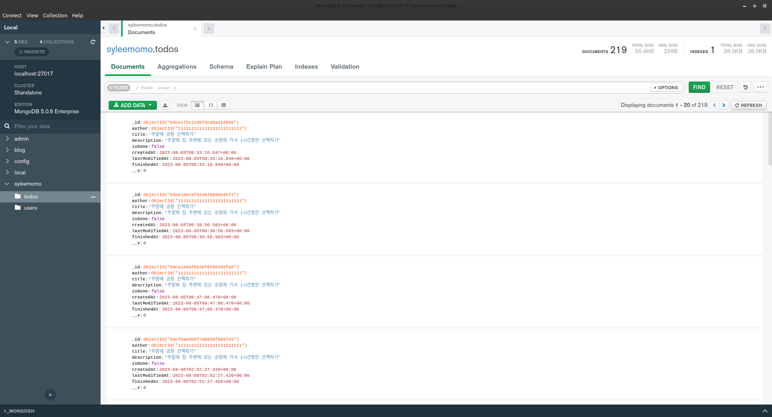
Task: Show next page of documents
Action: click(x=724, y=105)
